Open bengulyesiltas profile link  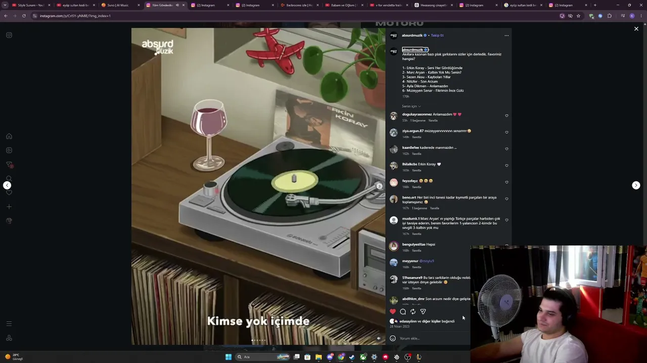(x=413, y=245)
